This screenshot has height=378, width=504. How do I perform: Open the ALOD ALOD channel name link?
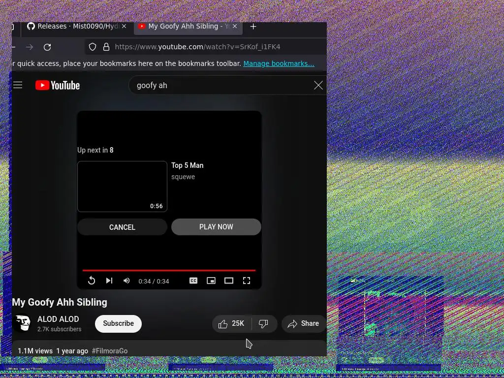[x=58, y=319]
